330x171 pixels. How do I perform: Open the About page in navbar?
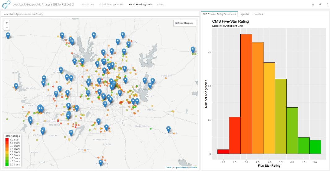click(160, 5)
